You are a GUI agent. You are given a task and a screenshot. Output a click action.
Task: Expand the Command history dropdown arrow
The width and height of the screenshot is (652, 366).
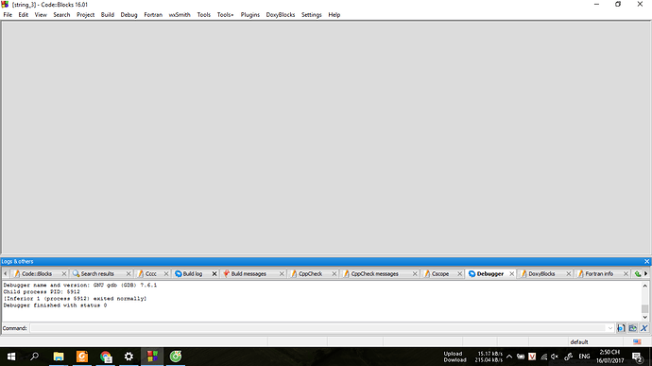click(x=610, y=328)
